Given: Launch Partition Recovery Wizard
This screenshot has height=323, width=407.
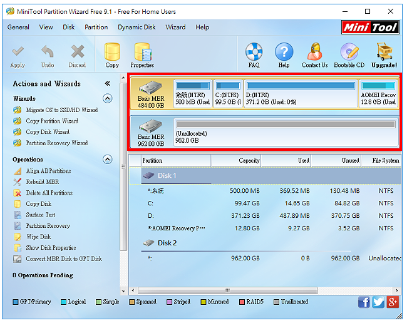Looking at the screenshot, I should (x=57, y=143).
